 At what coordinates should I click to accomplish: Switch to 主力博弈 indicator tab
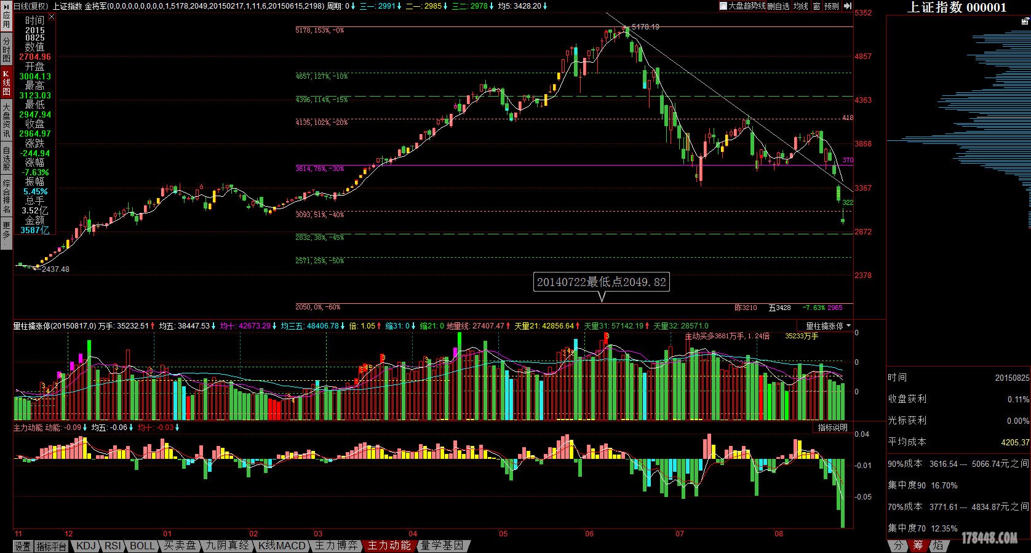pyautogui.click(x=336, y=546)
